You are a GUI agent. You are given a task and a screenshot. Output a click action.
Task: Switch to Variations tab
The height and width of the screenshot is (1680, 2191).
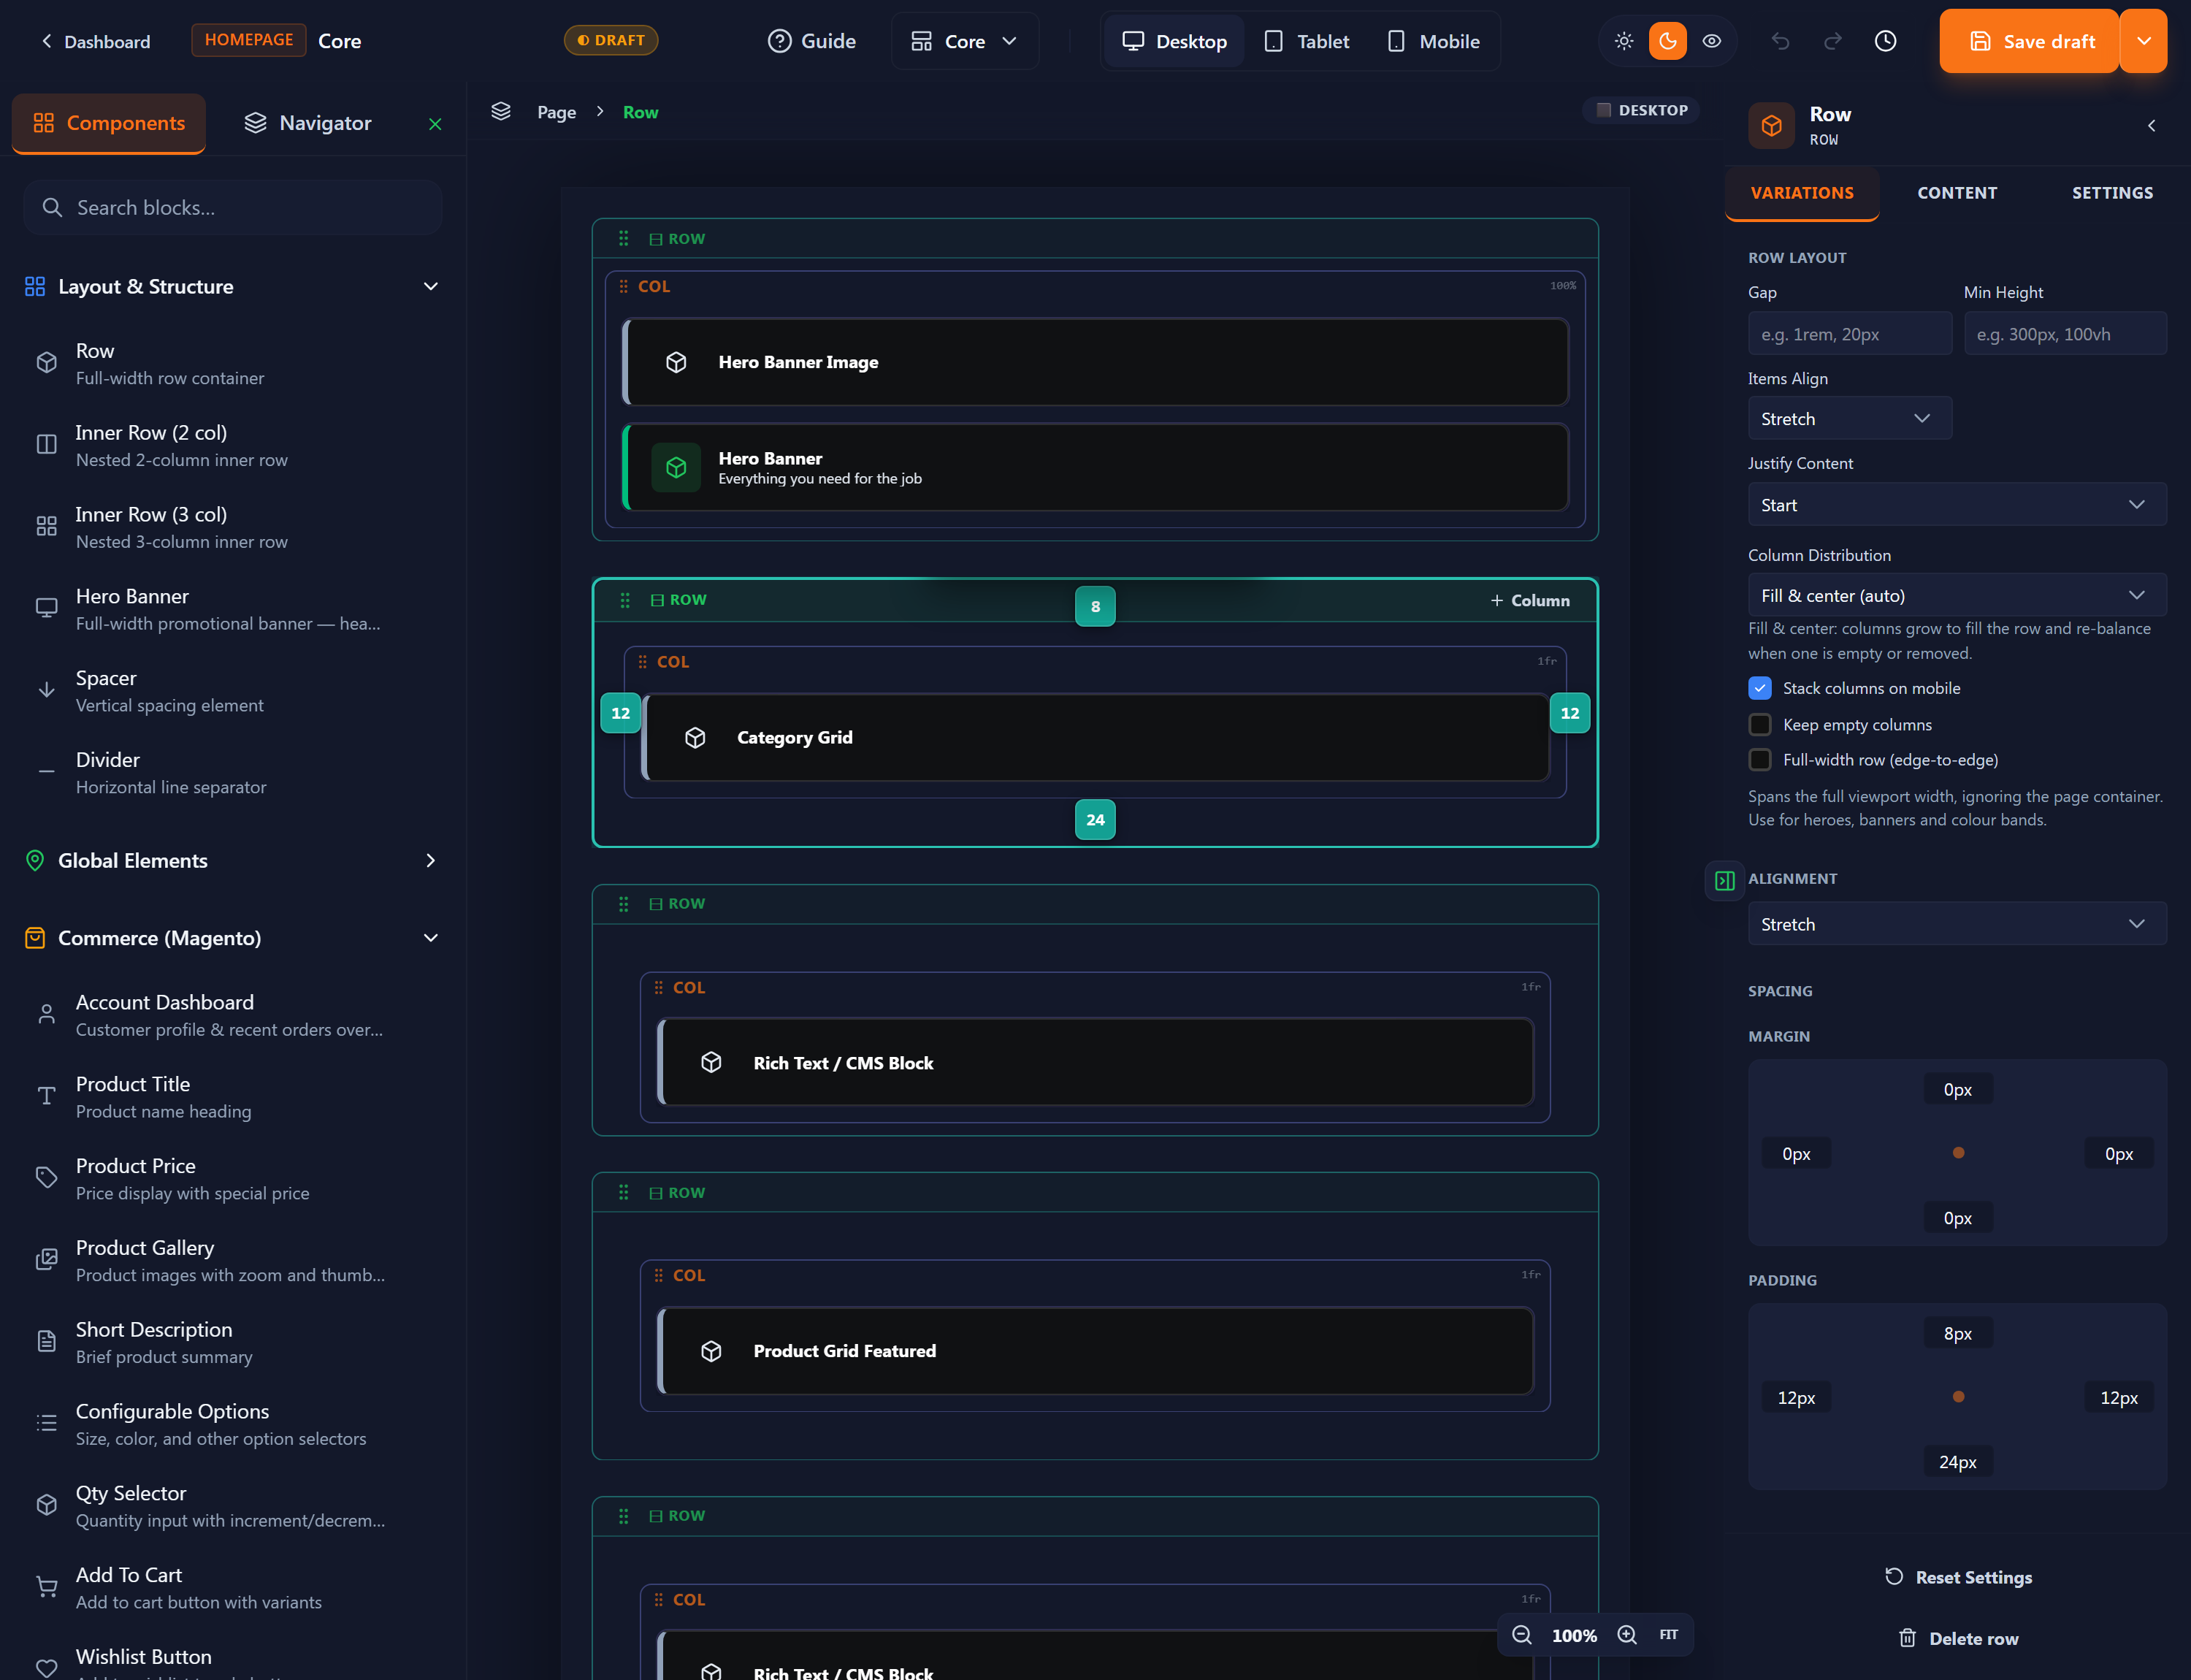pos(1802,193)
